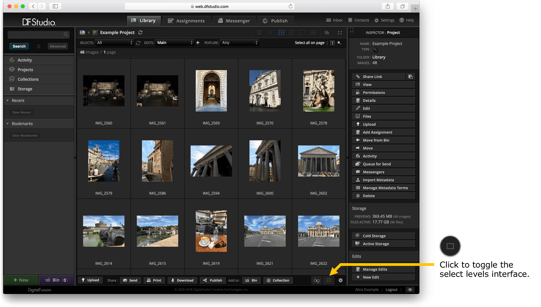Image resolution: width=541 pixels, height=307 pixels.
Task: Click the green New button
Action: (x=21, y=280)
